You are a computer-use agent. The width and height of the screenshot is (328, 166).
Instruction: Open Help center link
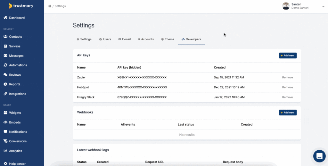tap(17, 164)
